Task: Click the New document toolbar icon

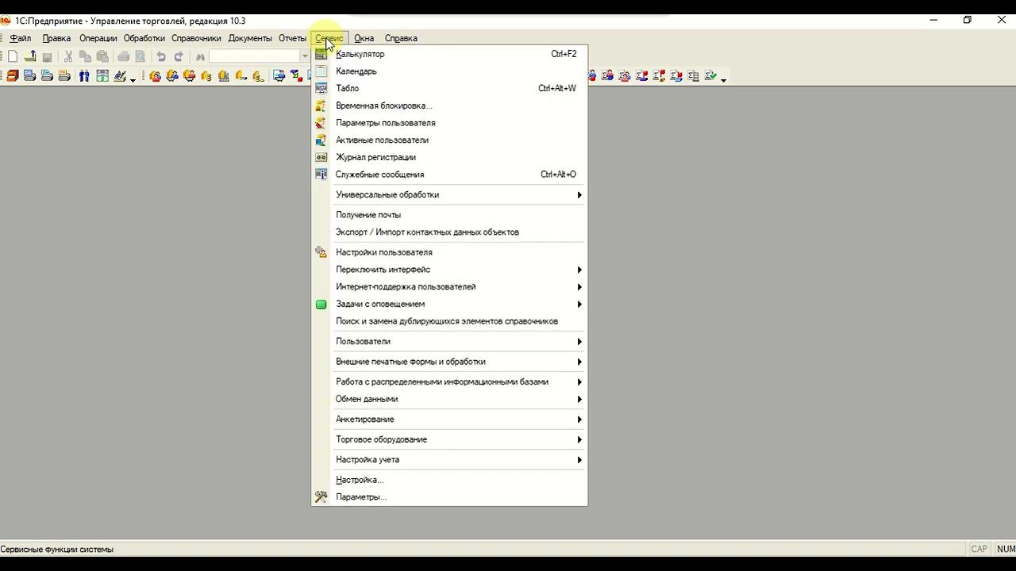Action: pyautogui.click(x=13, y=56)
